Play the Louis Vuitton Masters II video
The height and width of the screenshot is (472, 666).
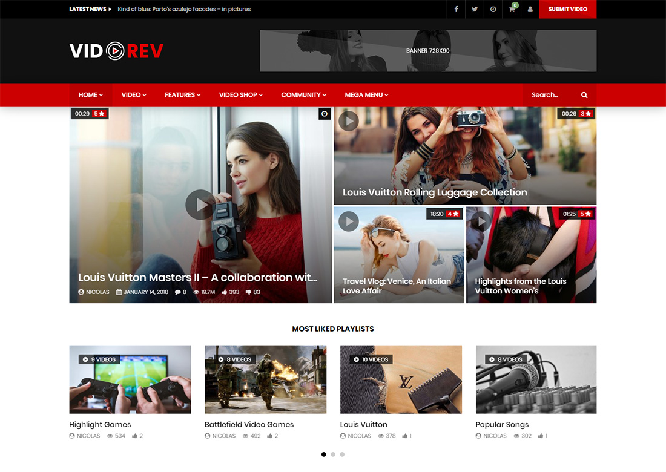coord(200,205)
